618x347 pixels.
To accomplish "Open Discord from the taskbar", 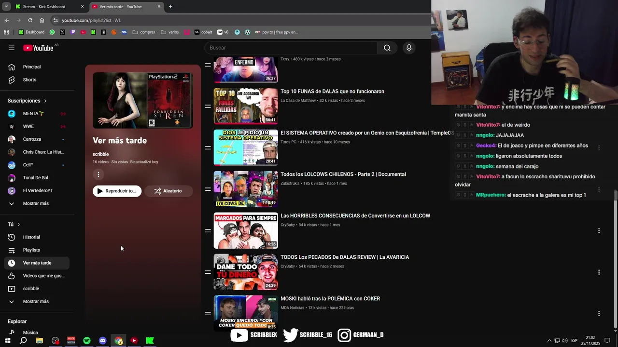I will [103, 341].
